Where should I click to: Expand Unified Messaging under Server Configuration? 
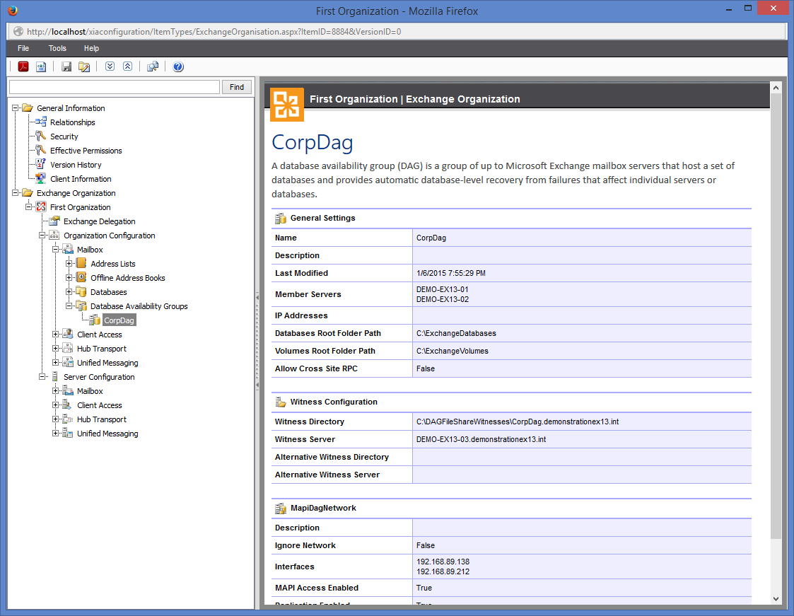click(x=56, y=434)
